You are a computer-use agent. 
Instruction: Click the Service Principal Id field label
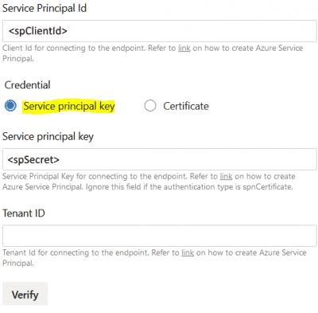tap(45, 8)
